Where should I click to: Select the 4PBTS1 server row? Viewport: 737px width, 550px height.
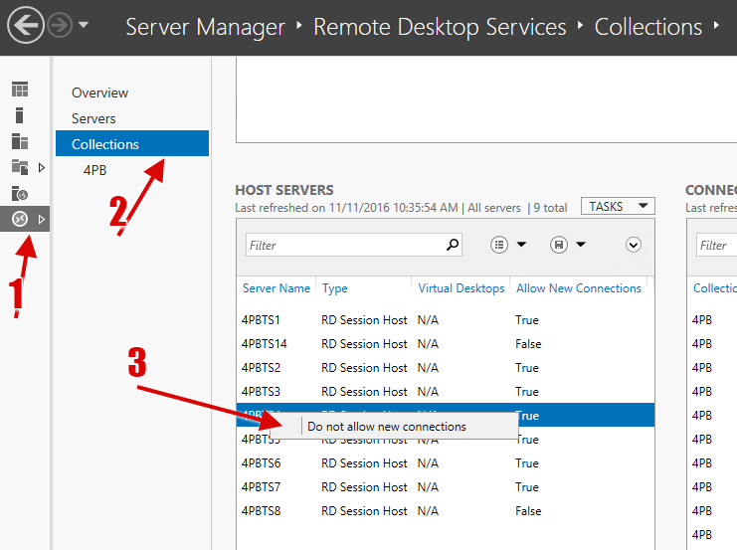point(446,319)
